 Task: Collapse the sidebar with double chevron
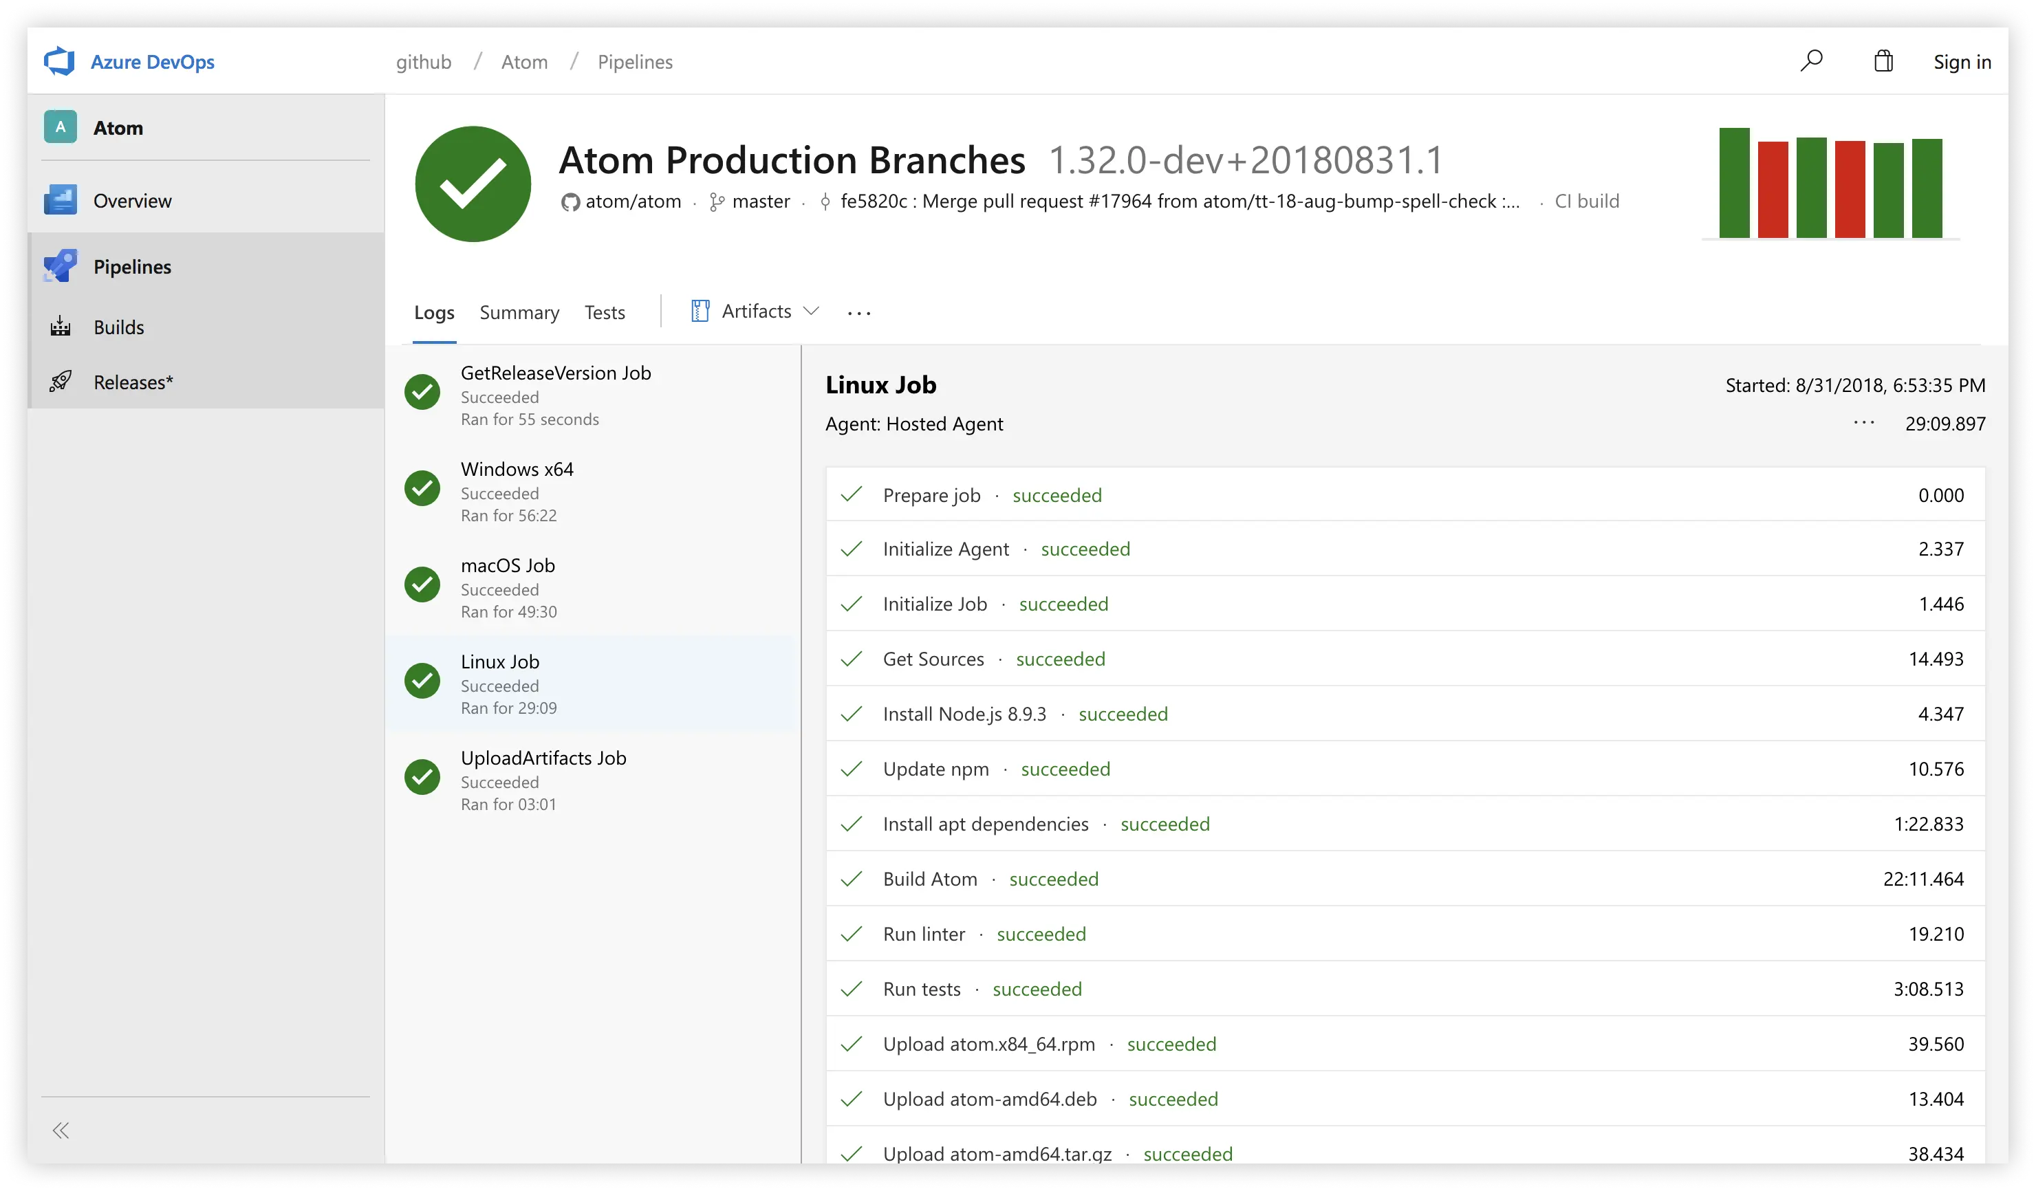(x=61, y=1130)
